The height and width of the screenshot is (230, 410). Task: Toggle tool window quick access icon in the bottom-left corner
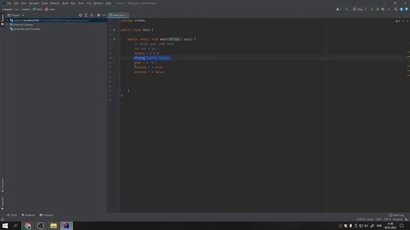click(3, 219)
